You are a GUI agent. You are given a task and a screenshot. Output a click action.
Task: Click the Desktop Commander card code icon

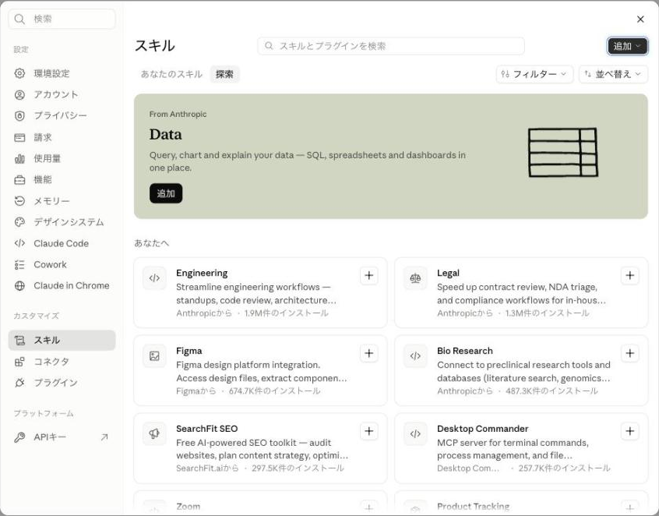click(x=415, y=433)
